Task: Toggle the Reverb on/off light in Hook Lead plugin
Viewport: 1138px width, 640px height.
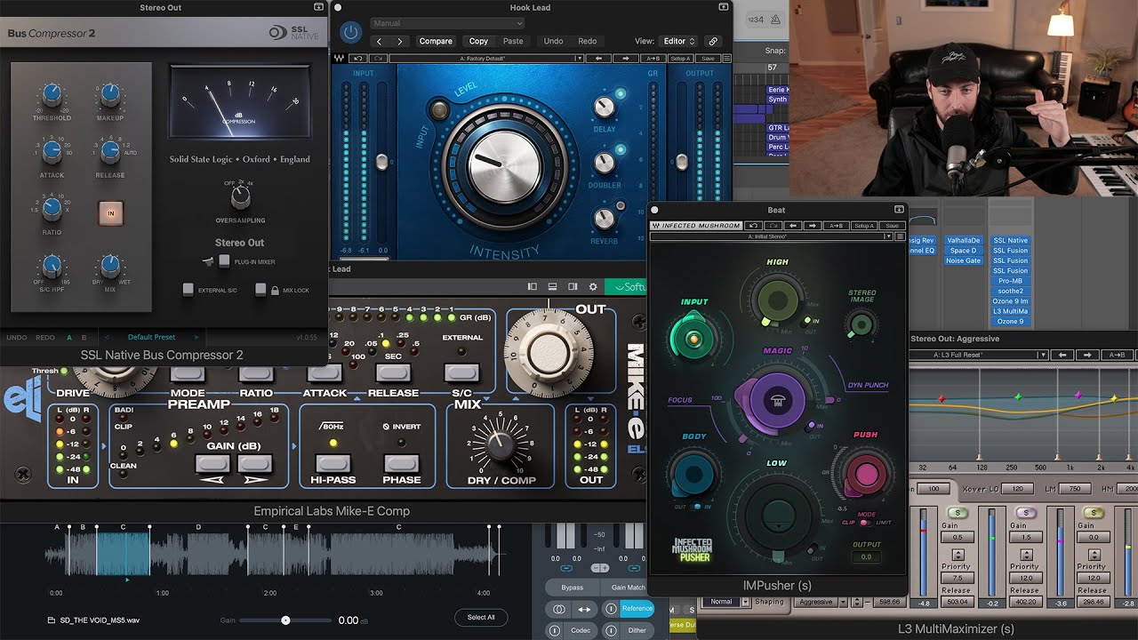Action: (621, 205)
